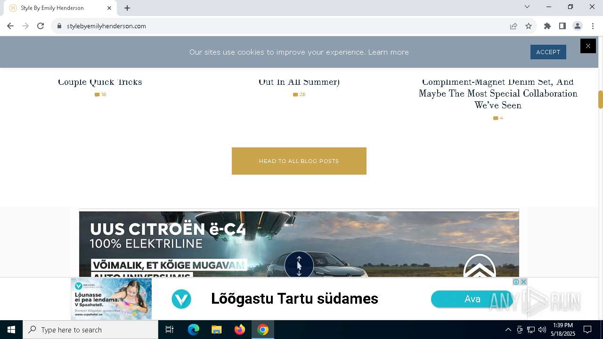Close the bottom banner ad

coord(523,282)
